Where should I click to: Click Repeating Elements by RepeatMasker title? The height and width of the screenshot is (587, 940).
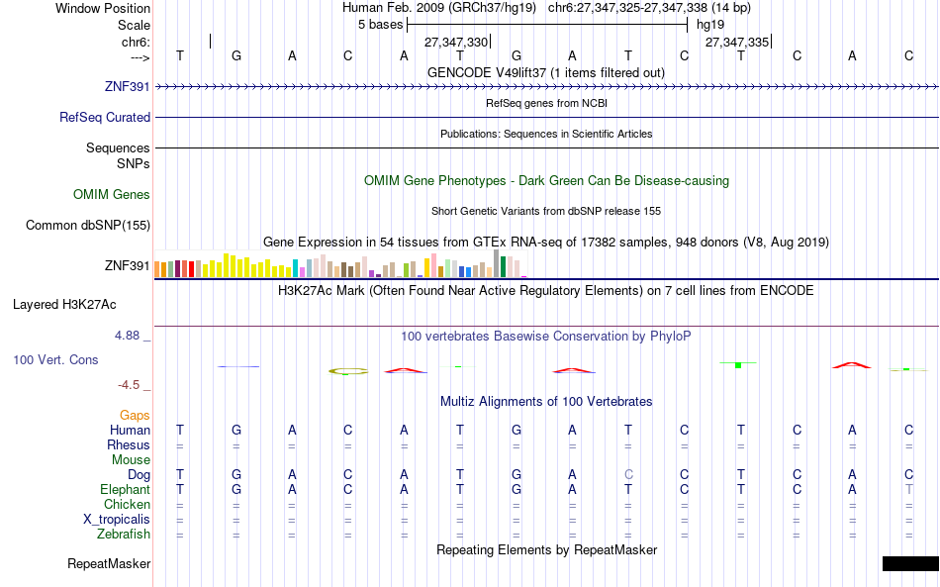click(x=546, y=549)
